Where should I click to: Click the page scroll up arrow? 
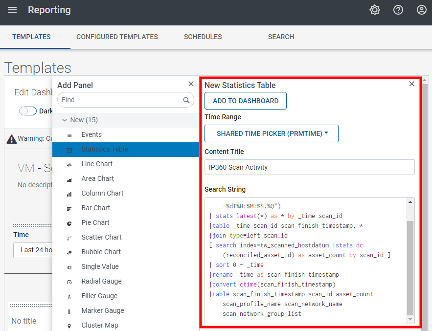(425, 80)
